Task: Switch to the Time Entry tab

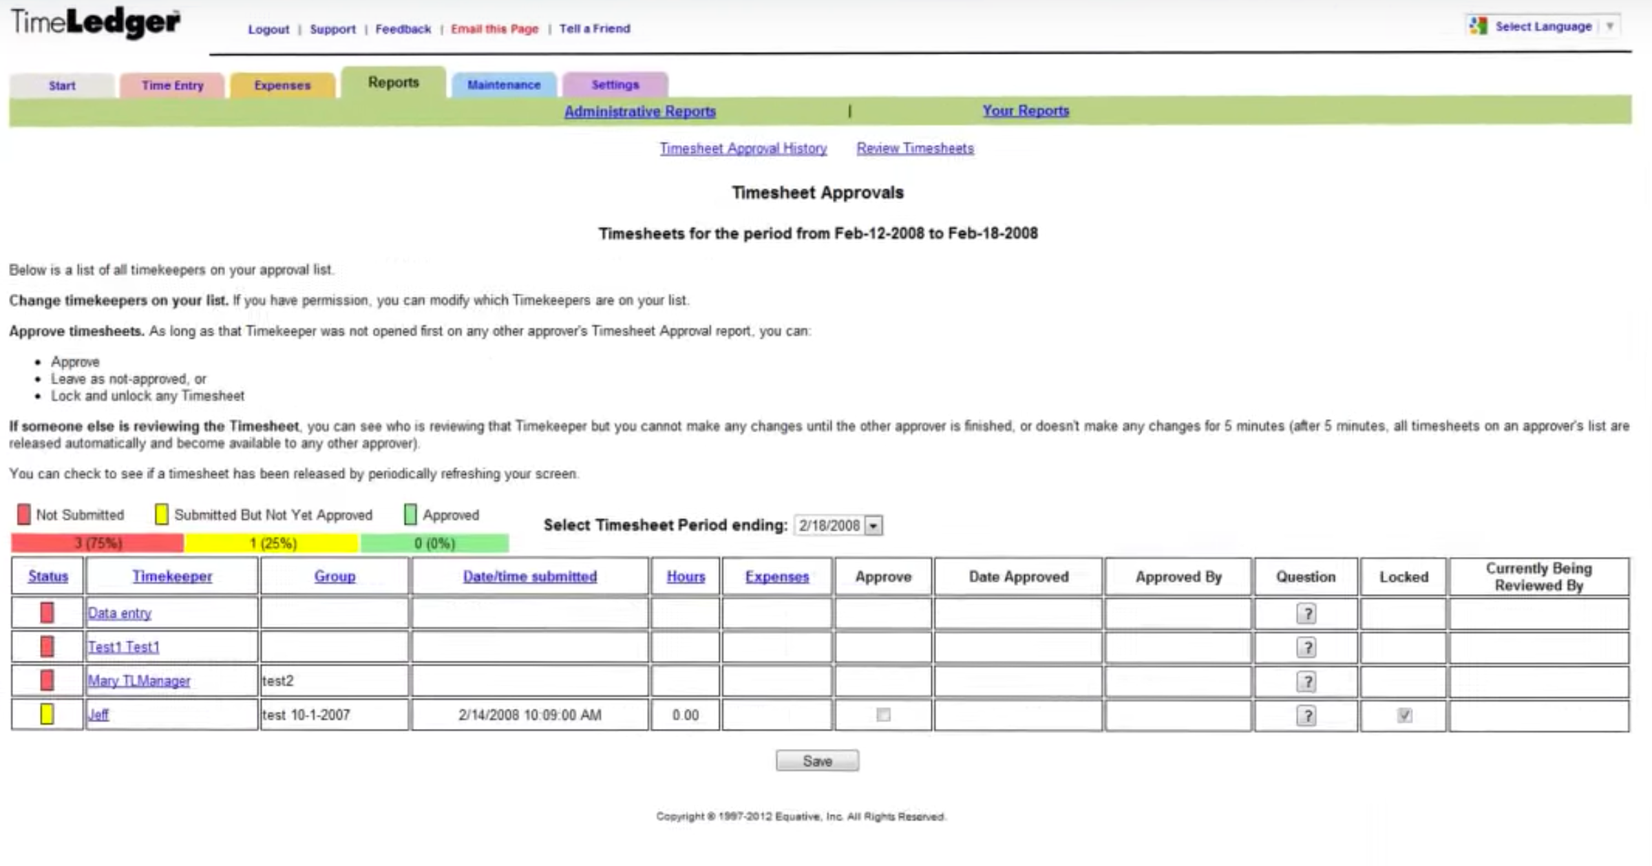Action: pyautogui.click(x=172, y=85)
